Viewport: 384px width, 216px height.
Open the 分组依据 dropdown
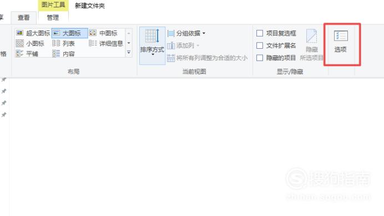186,33
